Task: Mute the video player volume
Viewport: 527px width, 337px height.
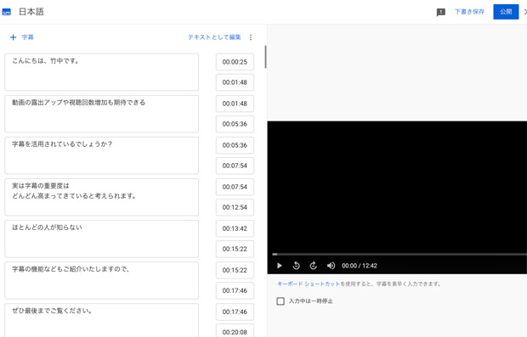Action: pyautogui.click(x=331, y=266)
